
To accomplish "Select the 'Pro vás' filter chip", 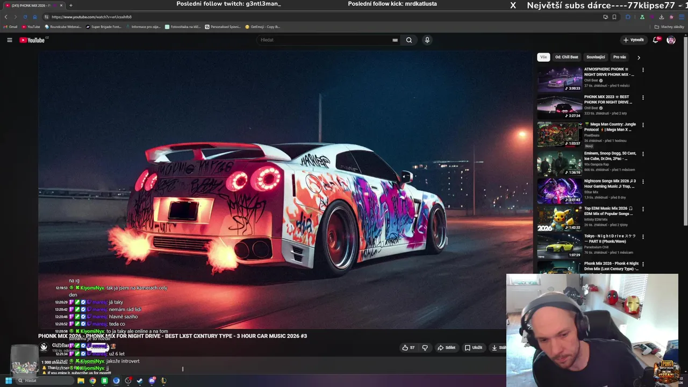I will point(620,57).
